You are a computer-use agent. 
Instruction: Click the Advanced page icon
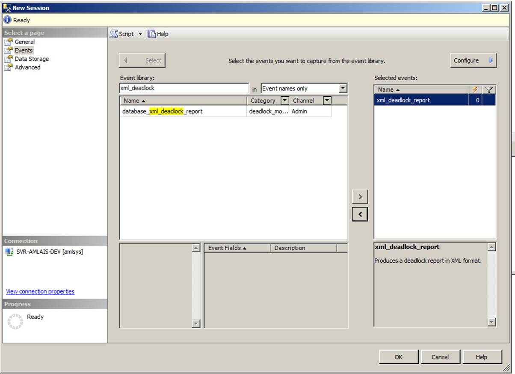coord(9,67)
